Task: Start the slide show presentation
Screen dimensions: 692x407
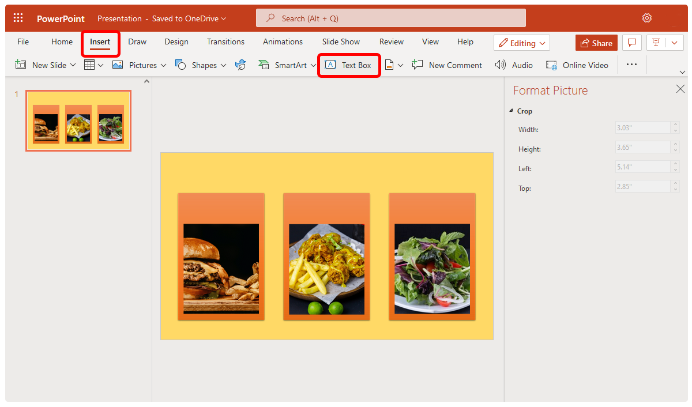Action: [x=656, y=42]
